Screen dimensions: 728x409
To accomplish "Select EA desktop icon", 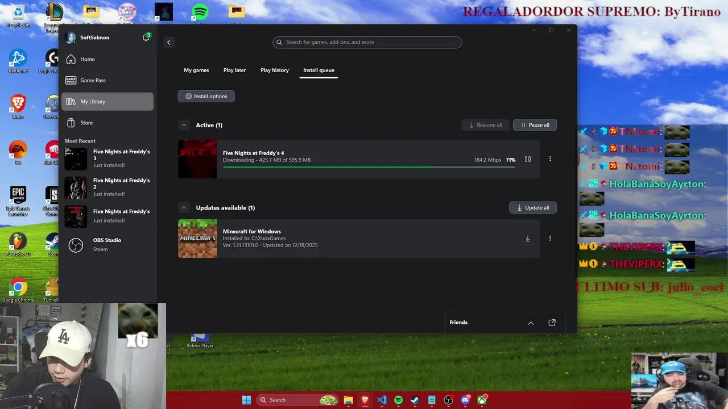I will pos(18,152).
